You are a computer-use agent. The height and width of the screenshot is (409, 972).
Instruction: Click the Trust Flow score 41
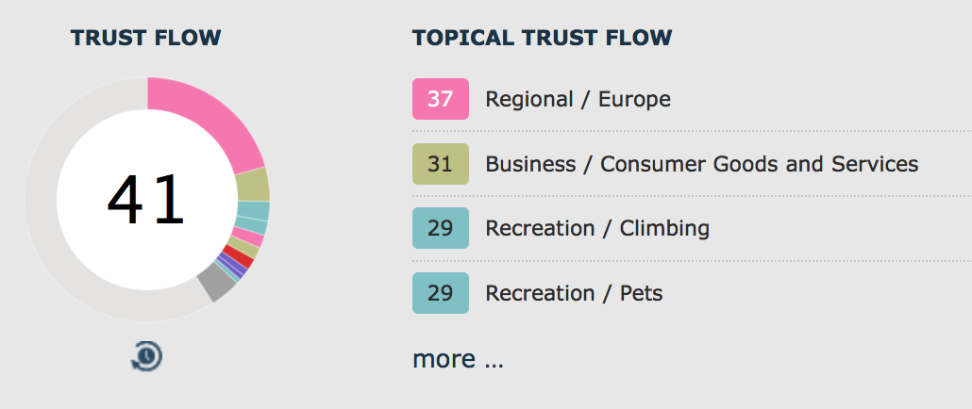pos(146,200)
